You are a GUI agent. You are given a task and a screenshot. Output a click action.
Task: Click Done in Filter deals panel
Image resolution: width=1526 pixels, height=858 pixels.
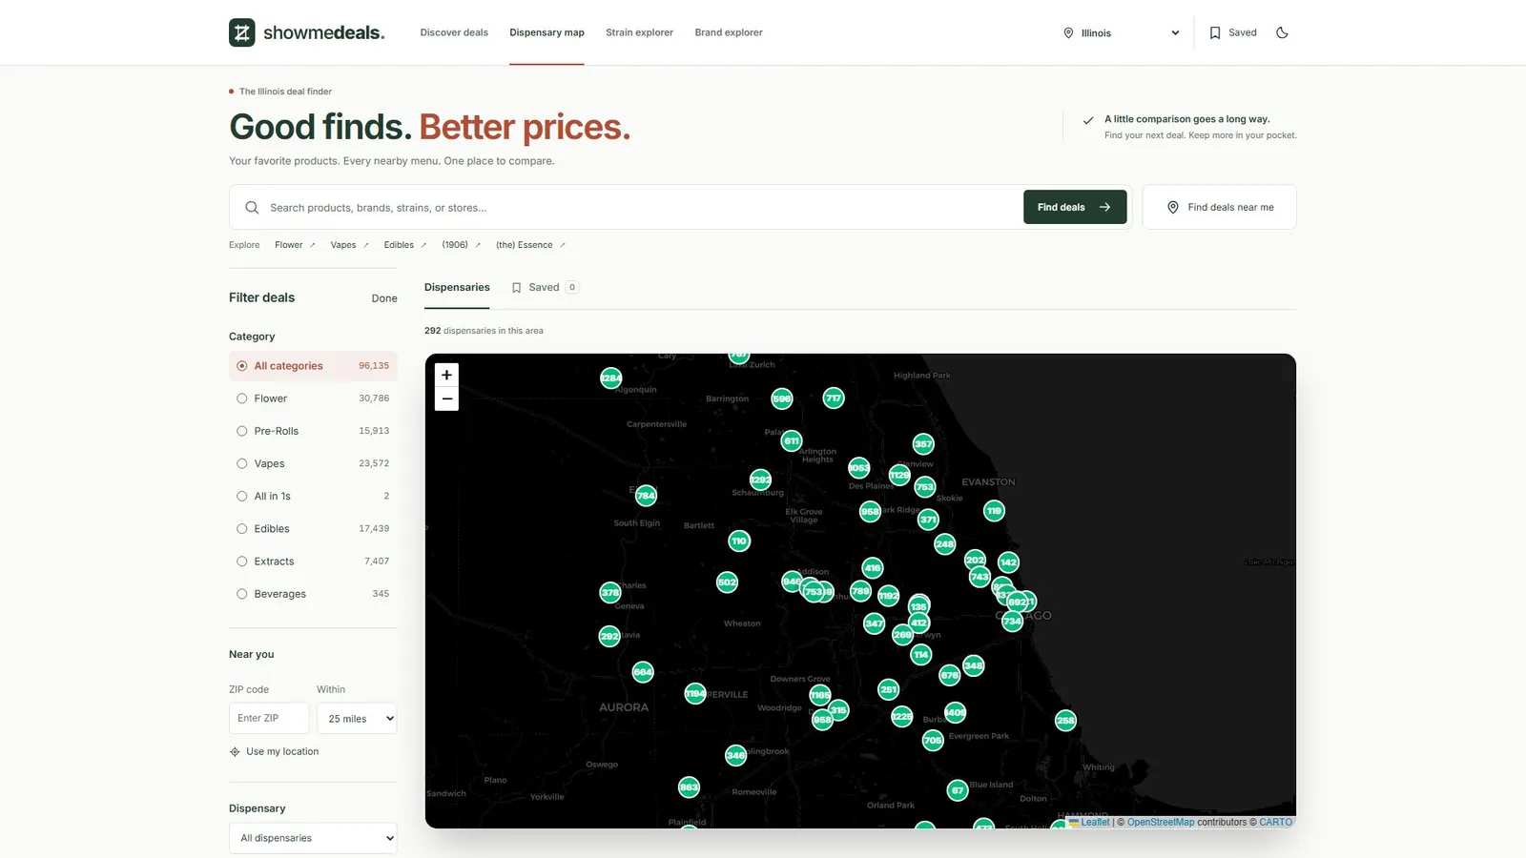[x=384, y=298]
